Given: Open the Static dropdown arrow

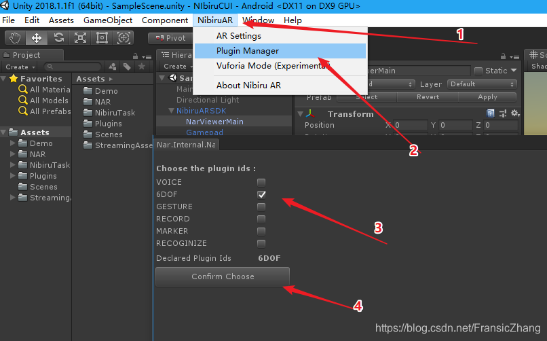Looking at the screenshot, I should tap(514, 71).
